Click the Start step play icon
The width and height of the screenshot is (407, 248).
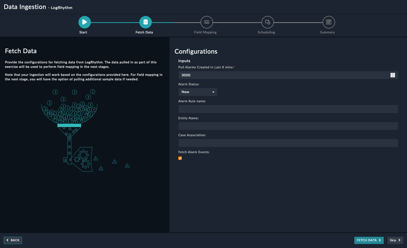[84, 22]
